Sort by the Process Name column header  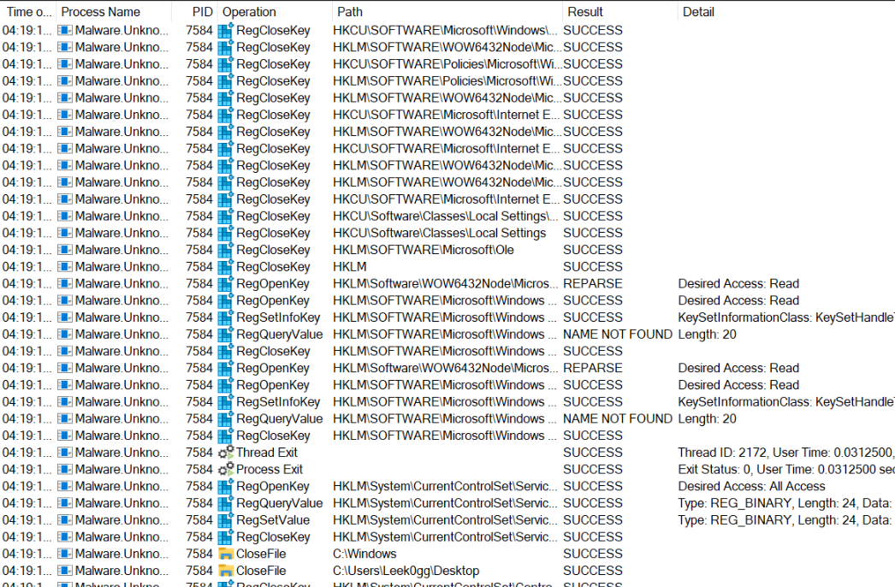(101, 12)
